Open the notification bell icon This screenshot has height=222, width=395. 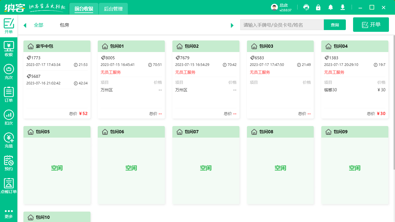[x=331, y=8]
